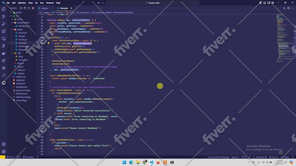The width and height of the screenshot is (296, 166).
Task: Open the Explorer view in activity bar
Action: (3, 9)
